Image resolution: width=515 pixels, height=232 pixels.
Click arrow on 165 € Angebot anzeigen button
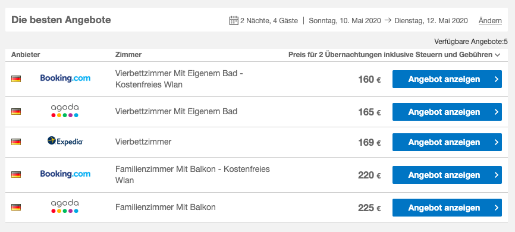point(497,112)
